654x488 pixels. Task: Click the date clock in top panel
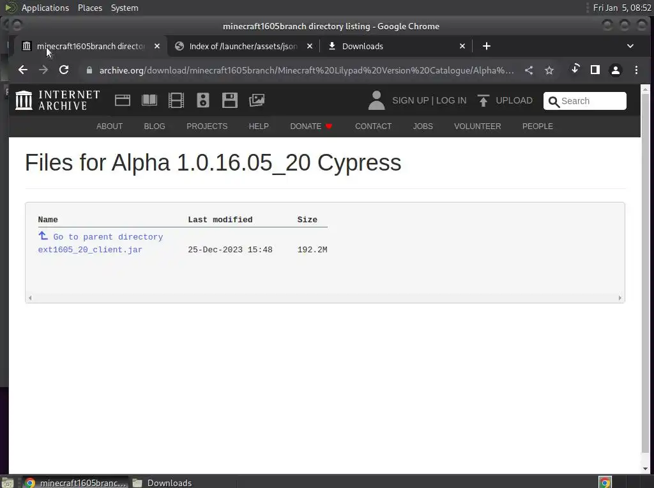point(622,8)
